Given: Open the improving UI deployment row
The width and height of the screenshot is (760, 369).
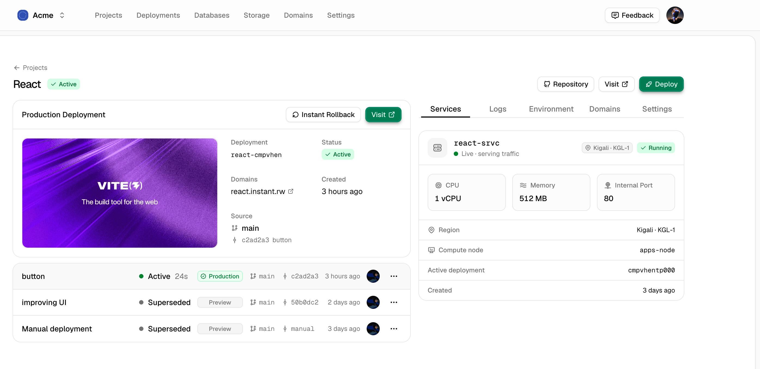Looking at the screenshot, I should point(212,303).
